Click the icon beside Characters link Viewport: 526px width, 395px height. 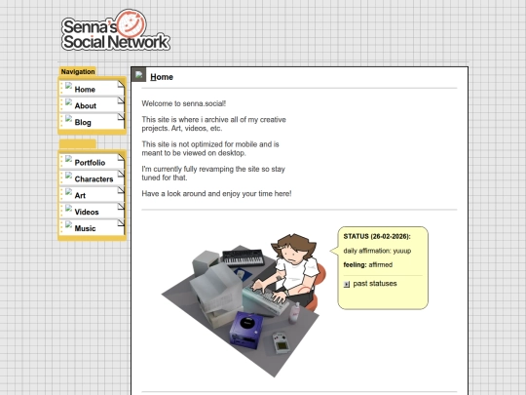pos(69,176)
